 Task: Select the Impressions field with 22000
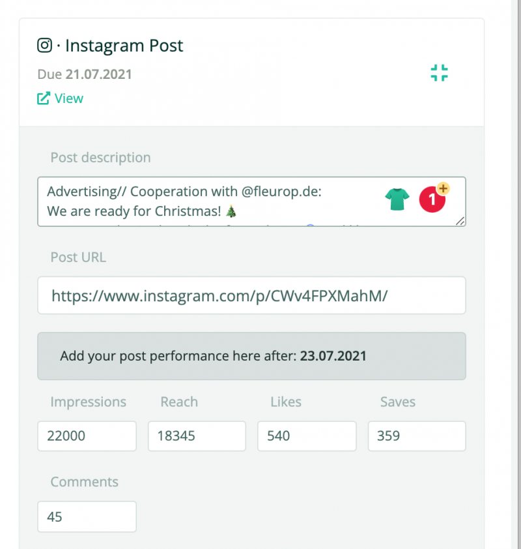87,436
